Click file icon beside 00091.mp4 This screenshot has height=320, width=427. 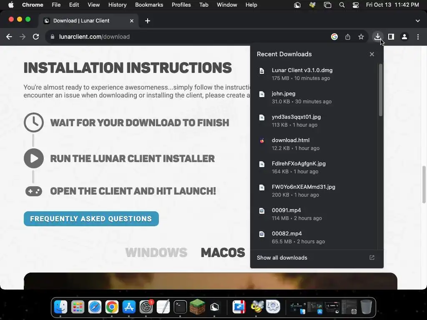coord(262,210)
